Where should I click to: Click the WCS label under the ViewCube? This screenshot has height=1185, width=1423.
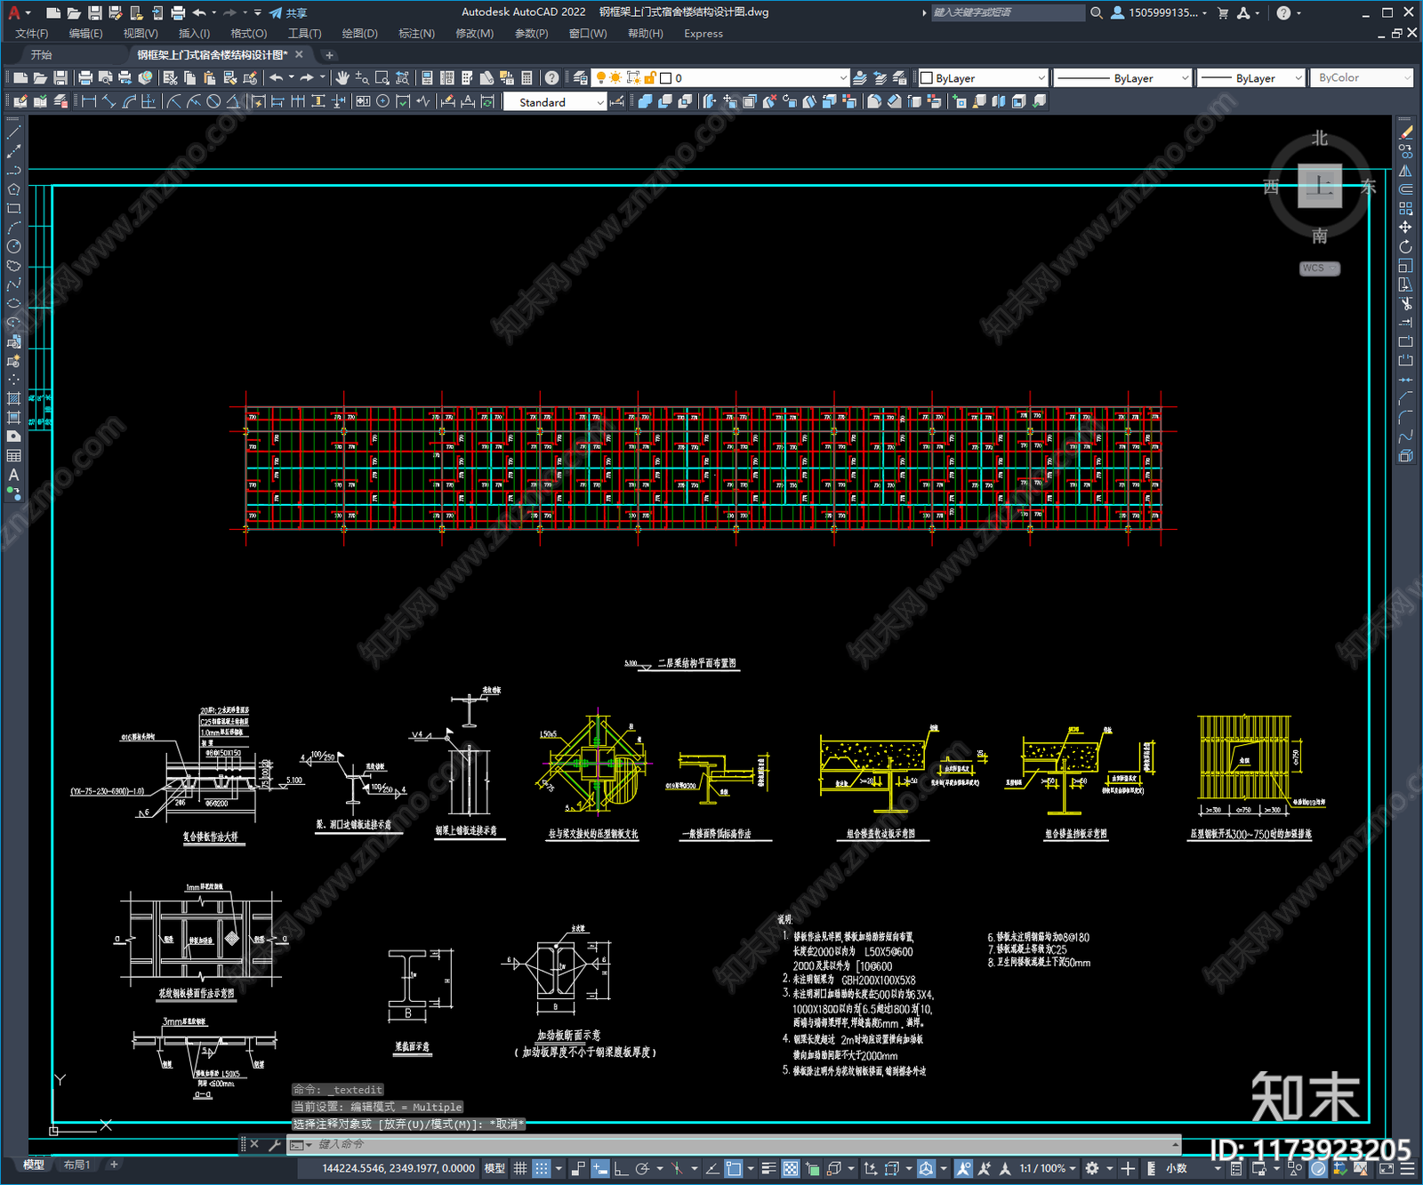tap(1319, 268)
